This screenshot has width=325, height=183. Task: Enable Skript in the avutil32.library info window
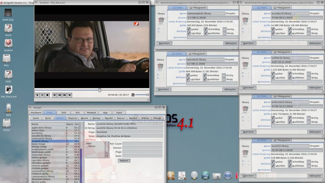308,166
